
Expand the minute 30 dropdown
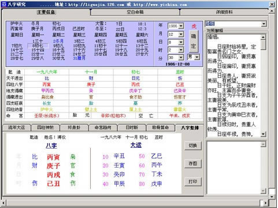click(181, 57)
